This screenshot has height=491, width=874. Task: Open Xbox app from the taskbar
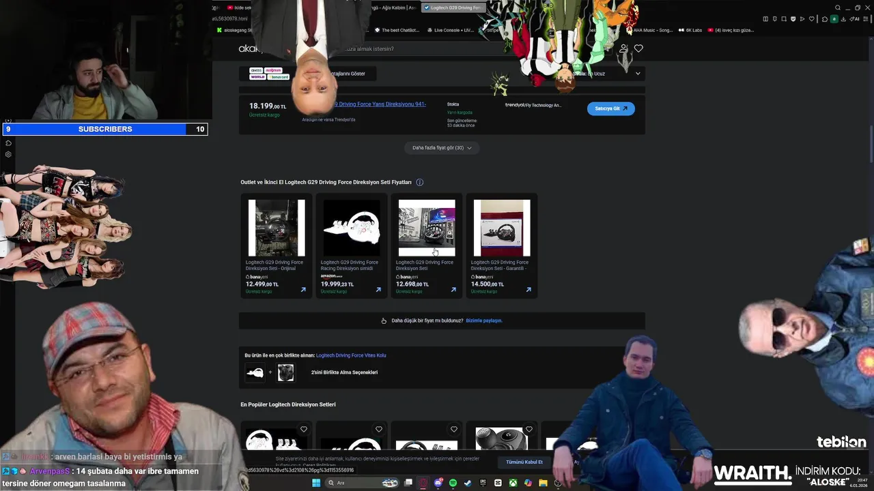tap(513, 483)
